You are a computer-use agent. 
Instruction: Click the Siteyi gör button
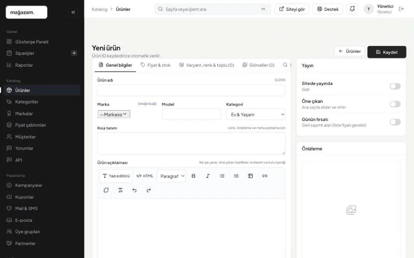pyautogui.click(x=292, y=9)
